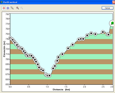Close the Perfil vertical window
115x93 pixels.
[114, 2]
